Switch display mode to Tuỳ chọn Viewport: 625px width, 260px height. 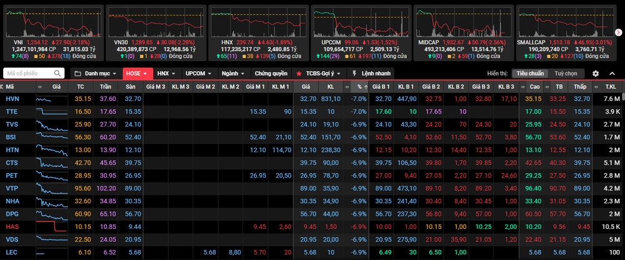566,74
